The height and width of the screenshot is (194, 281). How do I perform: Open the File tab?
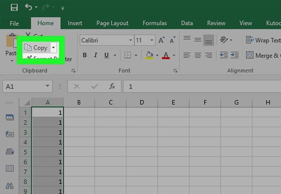tap(14, 23)
